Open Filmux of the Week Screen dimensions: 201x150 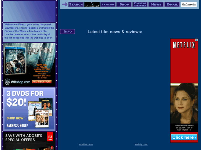(x=140, y=4)
